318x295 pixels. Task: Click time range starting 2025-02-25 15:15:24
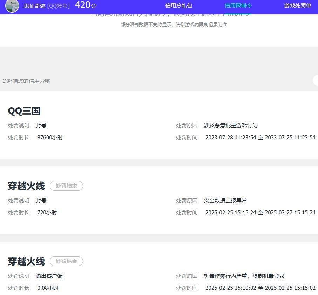pos(261,213)
